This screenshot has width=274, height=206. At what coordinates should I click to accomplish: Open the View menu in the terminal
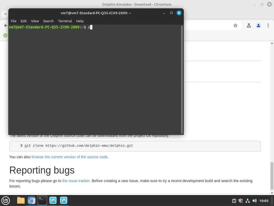(35, 21)
